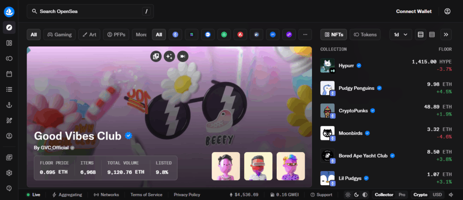This screenshot has width=463, height=200.
Task: Switch to the Tokens tab
Action: click(x=365, y=34)
